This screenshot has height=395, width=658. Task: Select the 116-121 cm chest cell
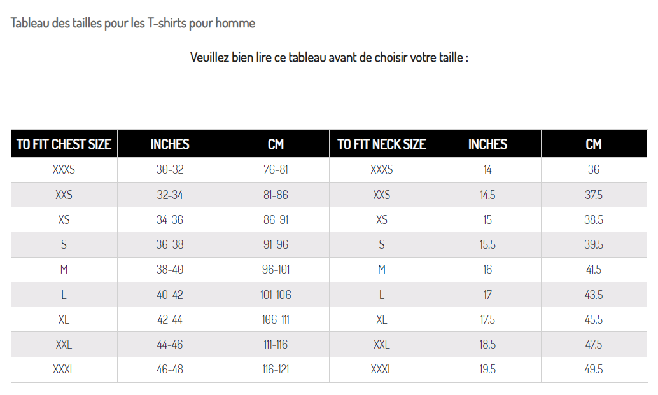276,370
